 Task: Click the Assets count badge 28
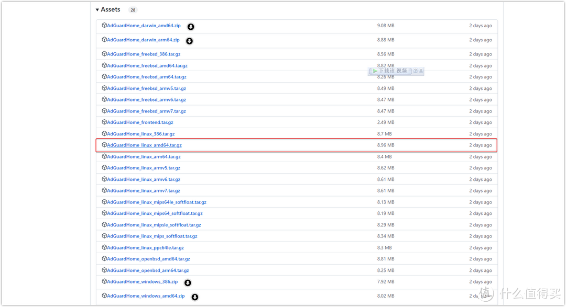133,10
